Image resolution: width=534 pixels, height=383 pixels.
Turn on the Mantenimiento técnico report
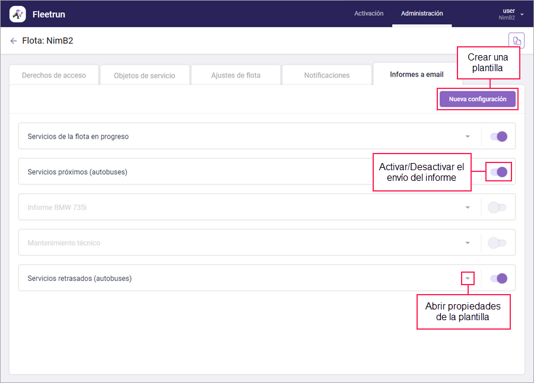(497, 242)
